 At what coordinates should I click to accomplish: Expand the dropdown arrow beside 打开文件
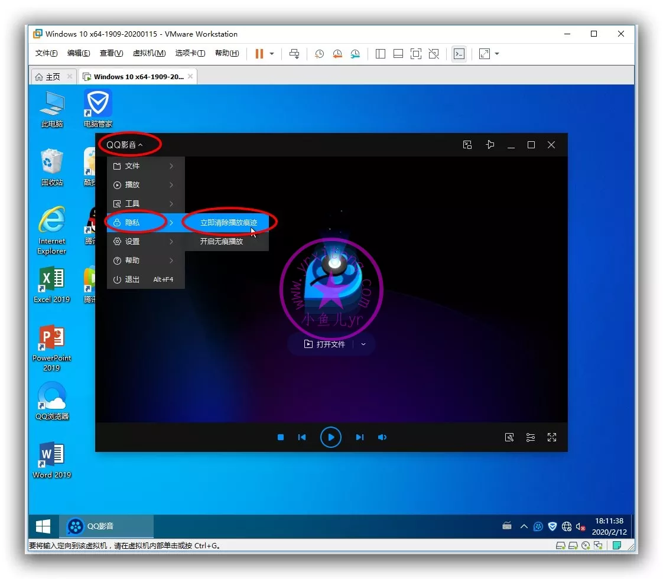363,344
